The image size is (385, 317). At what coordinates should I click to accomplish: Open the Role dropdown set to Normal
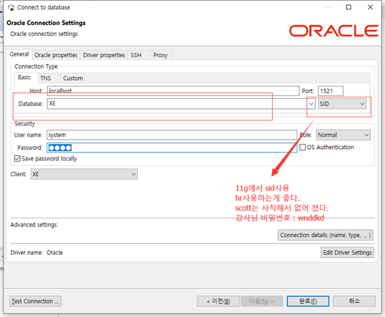coord(343,135)
